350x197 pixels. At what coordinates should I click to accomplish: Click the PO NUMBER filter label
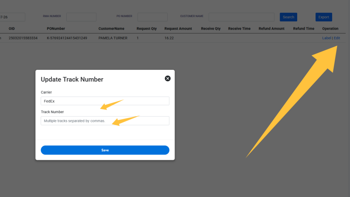click(124, 16)
